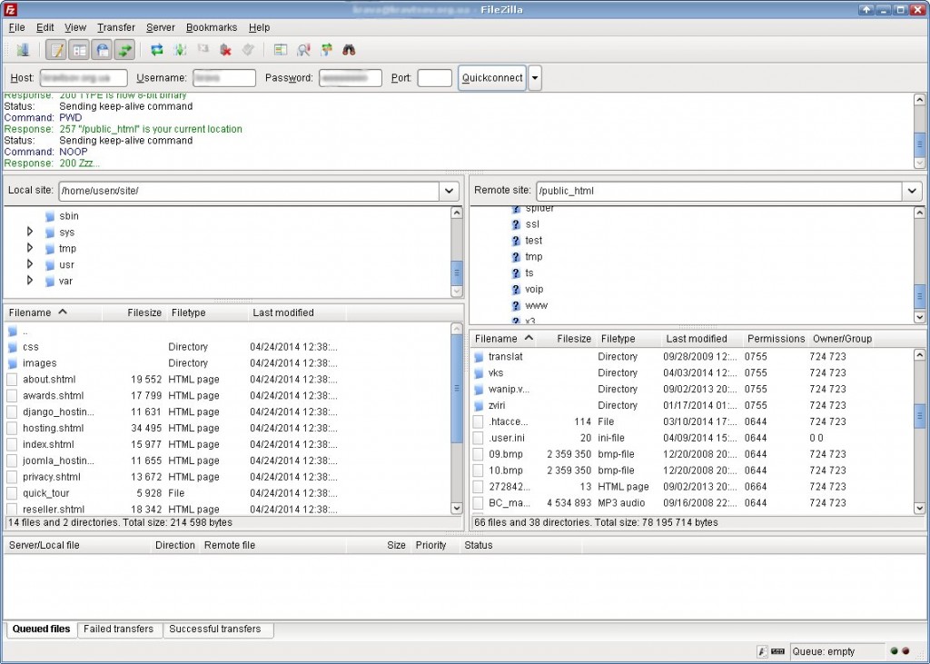The image size is (930, 664).
Task: Sort local list by Filesize header
Action: pyautogui.click(x=134, y=312)
